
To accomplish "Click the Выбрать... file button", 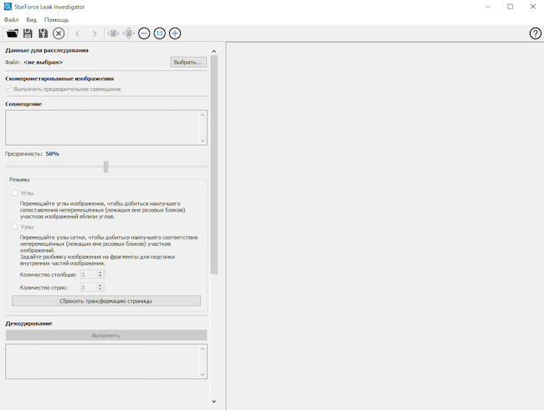I will point(188,62).
